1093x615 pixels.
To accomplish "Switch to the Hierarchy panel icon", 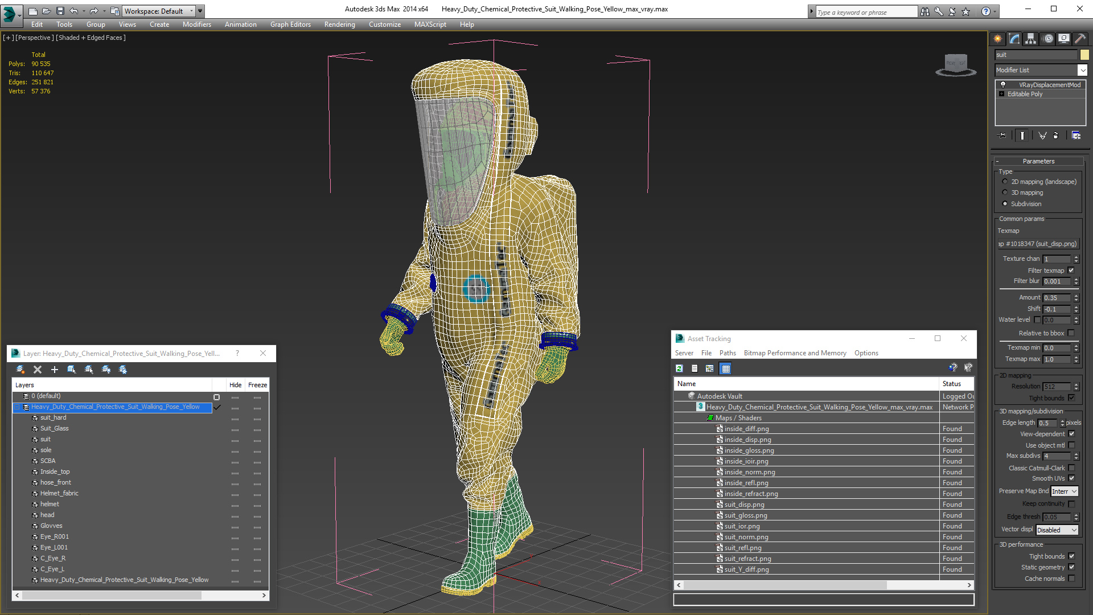I will pyautogui.click(x=1031, y=39).
